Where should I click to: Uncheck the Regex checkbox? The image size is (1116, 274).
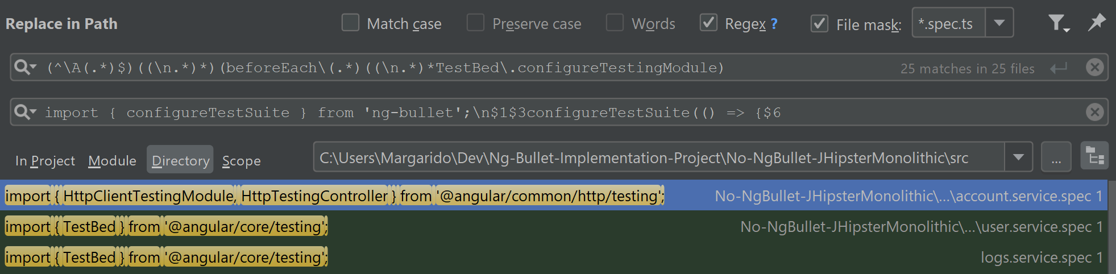(708, 23)
